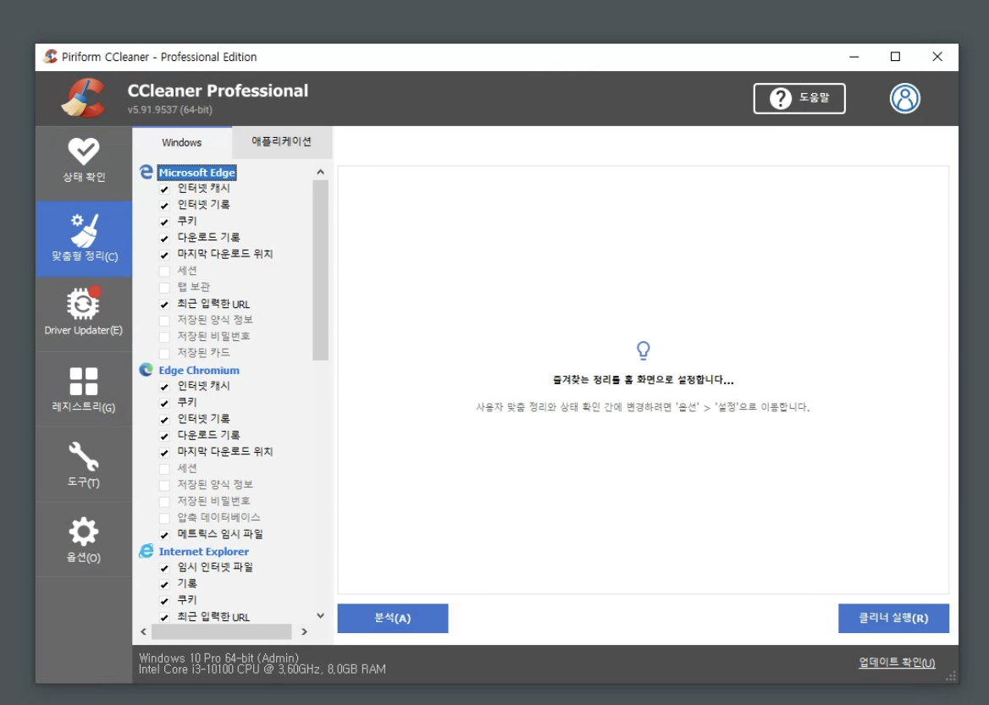Run the cleaner with 클리너 실행(R)
This screenshot has height=705, width=989.
[893, 618]
